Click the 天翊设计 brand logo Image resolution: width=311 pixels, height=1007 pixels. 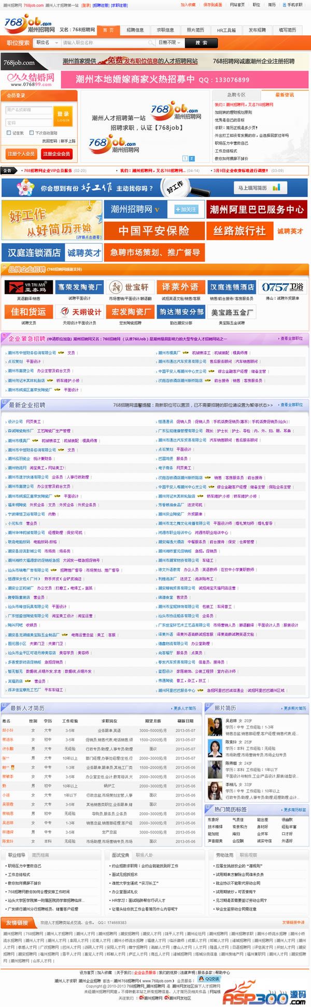click(x=79, y=312)
